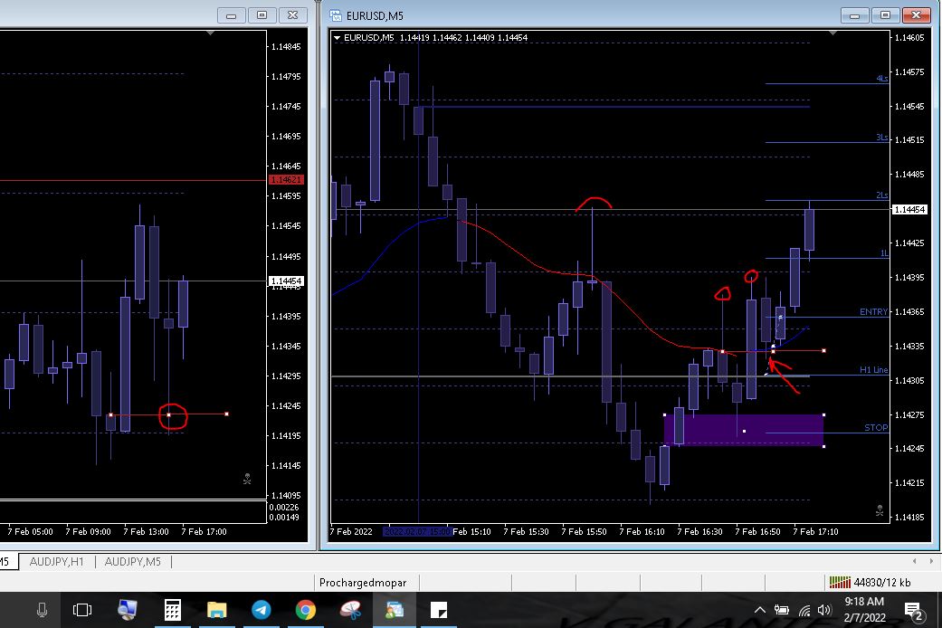
Task: Select the purple rectangle zone on EURUSD,M5 chart
Action: point(744,431)
